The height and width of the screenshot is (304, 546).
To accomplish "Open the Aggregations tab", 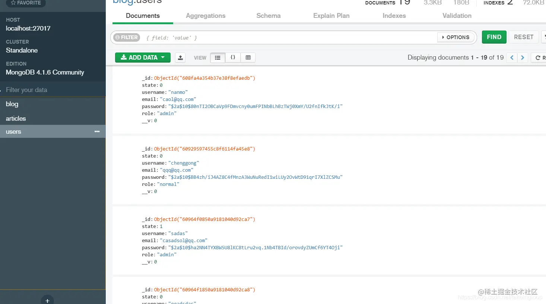I will point(206,16).
